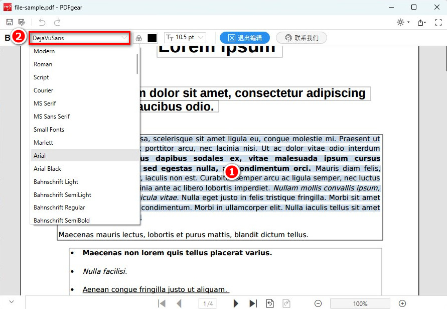Zoom in with the plus button

coord(402,303)
